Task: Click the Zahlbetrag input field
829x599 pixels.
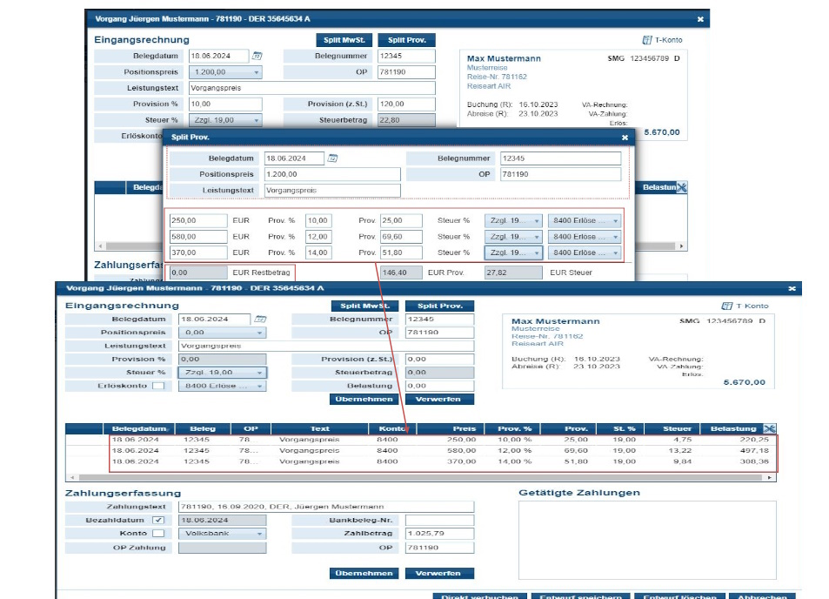Action: click(439, 534)
